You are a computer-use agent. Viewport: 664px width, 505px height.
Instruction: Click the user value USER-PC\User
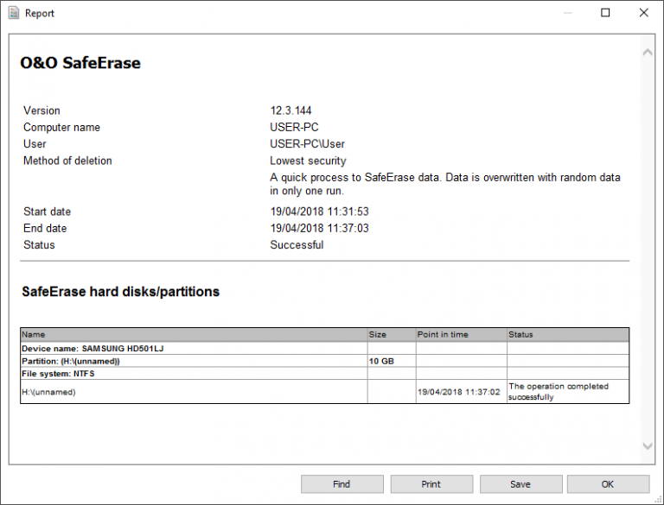point(308,144)
